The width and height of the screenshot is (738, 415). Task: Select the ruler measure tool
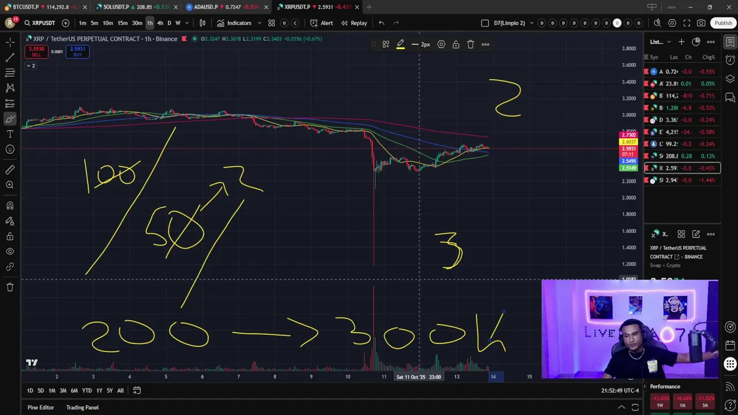point(10,170)
